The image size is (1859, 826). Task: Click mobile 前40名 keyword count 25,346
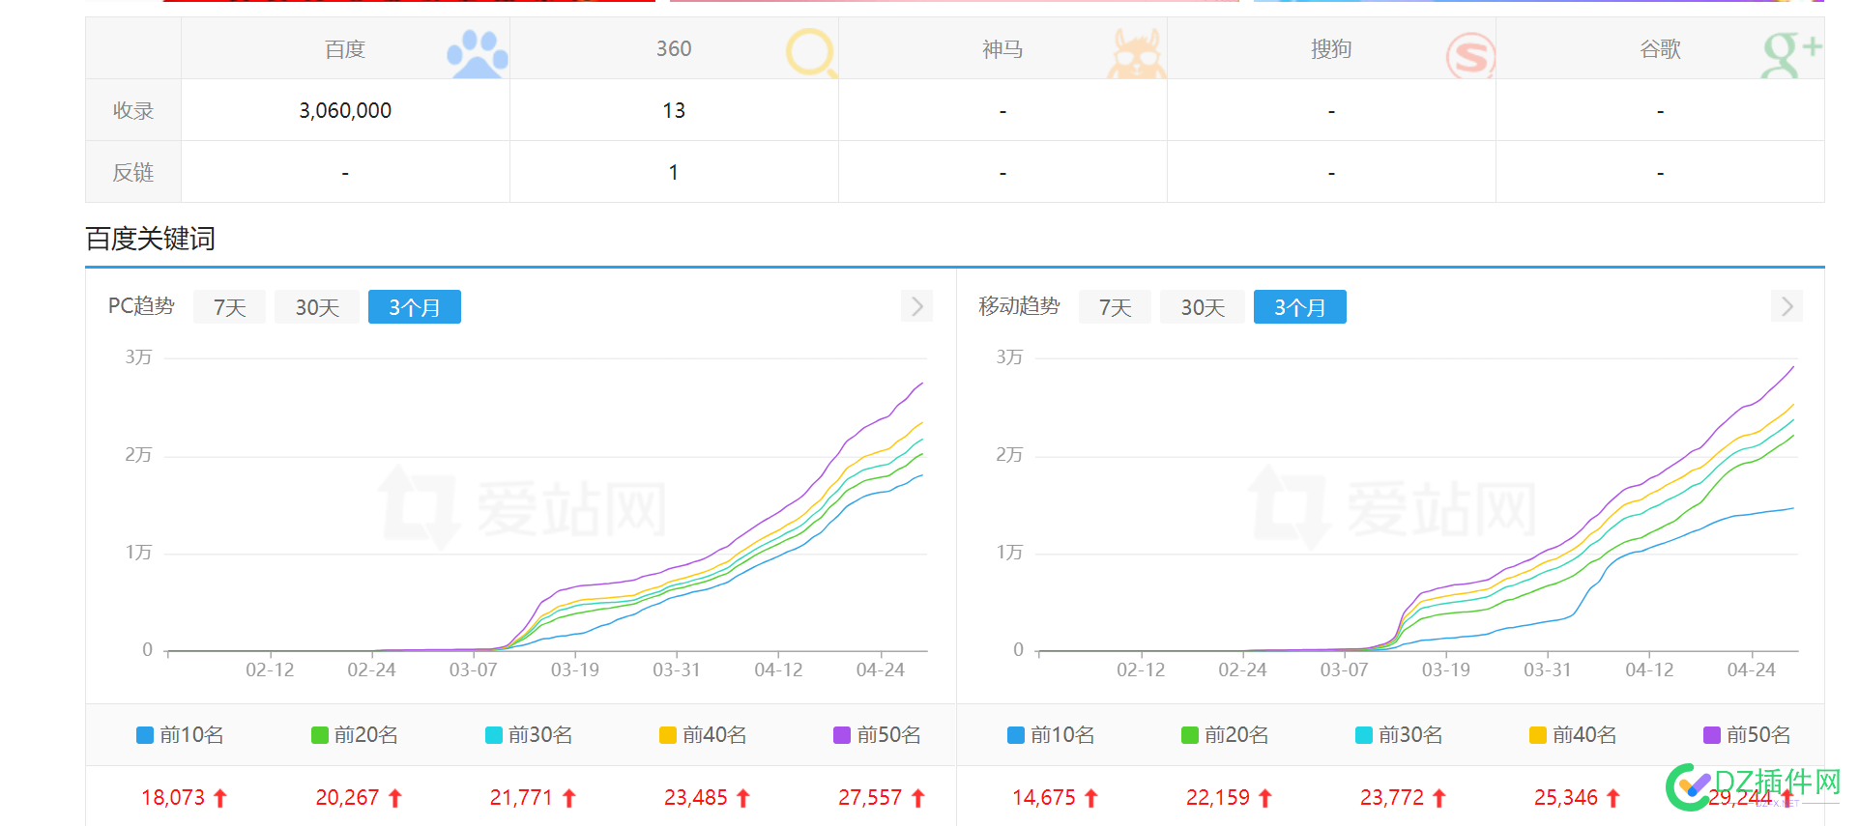click(1565, 798)
